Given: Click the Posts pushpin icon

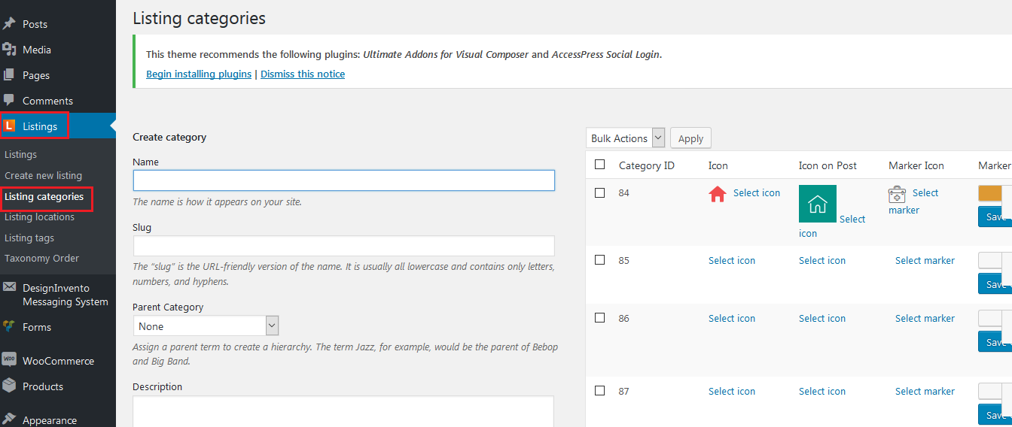Looking at the screenshot, I should click(9, 24).
